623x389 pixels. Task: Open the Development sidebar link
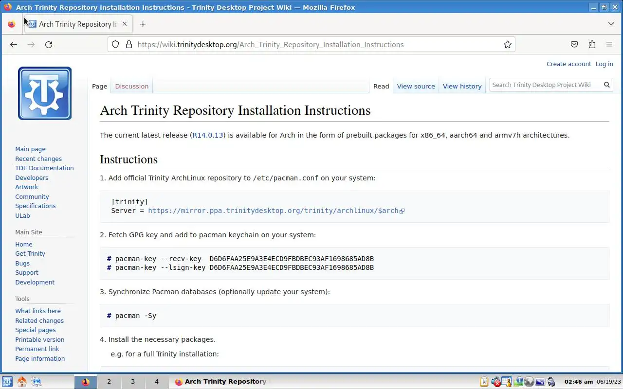pos(35,283)
